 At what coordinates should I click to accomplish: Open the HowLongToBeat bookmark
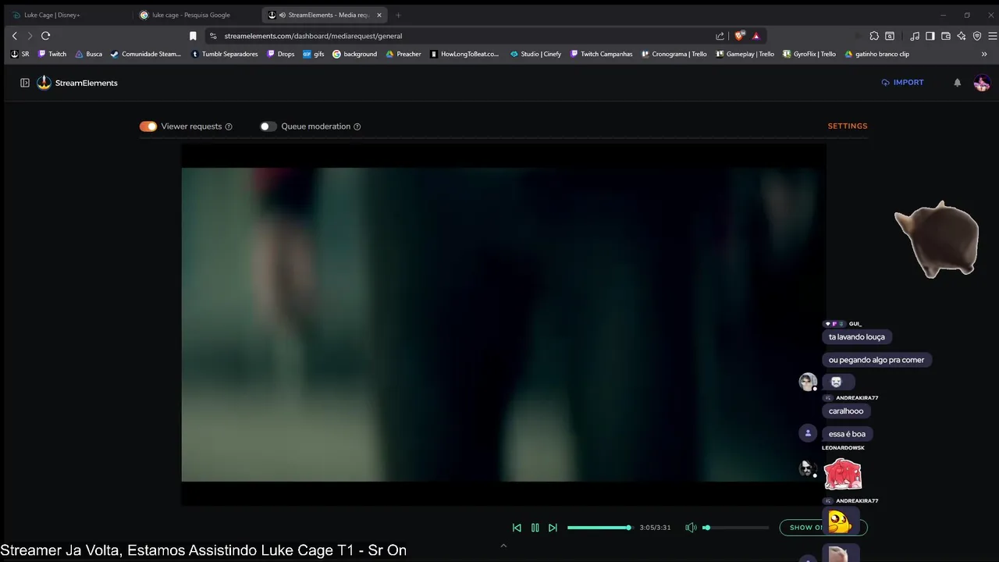pos(464,55)
